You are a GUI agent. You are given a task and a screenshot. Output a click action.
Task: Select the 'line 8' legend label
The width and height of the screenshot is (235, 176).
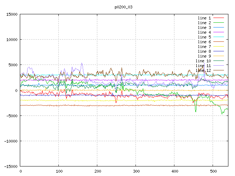click(x=204, y=51)
